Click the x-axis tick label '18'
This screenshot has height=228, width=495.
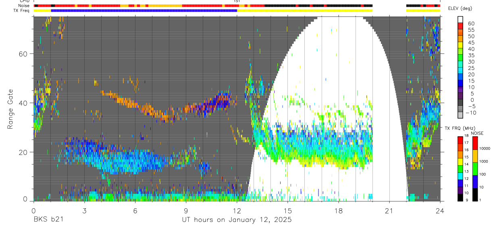(339, 211)
